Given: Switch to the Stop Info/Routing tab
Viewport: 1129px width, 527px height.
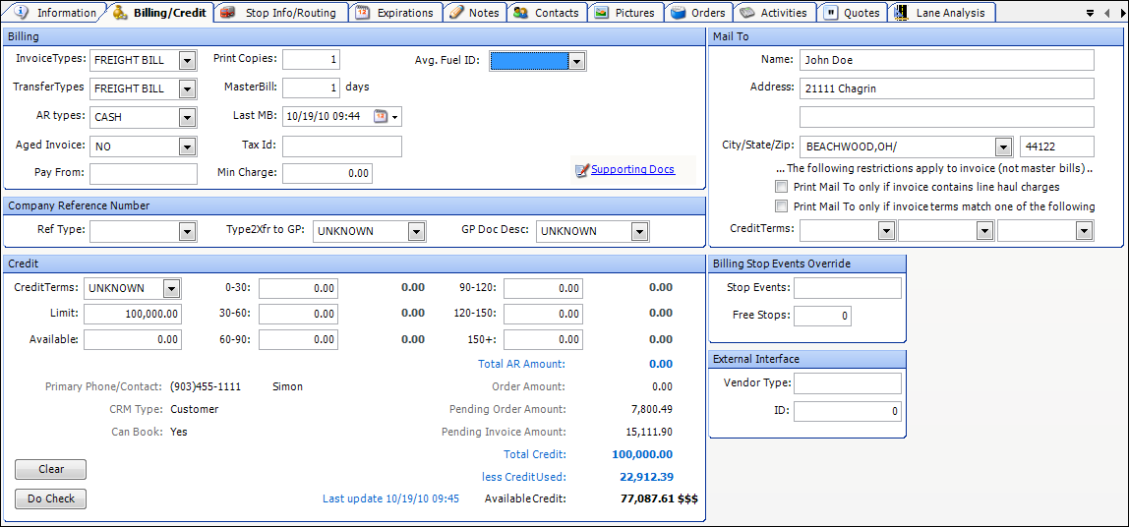Looking at the screenshot, I should coord(282,12).
